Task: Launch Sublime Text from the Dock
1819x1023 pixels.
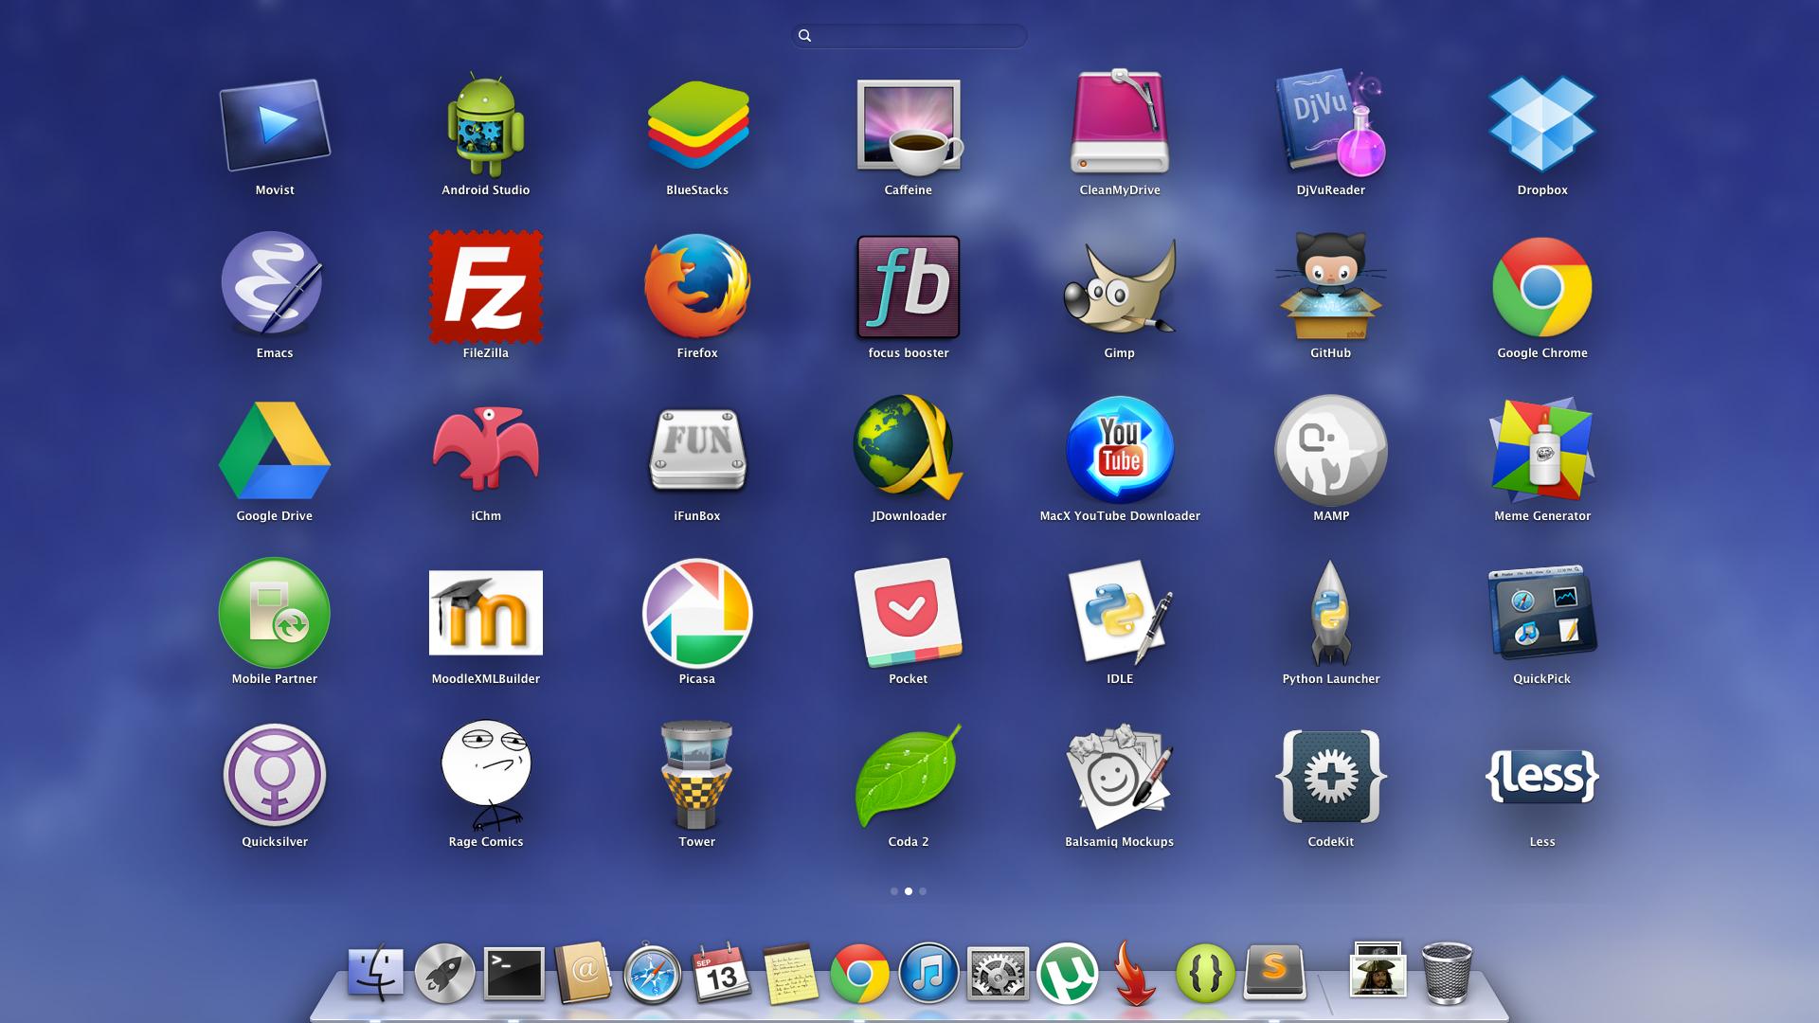Action: click(x=1274, y=974)
